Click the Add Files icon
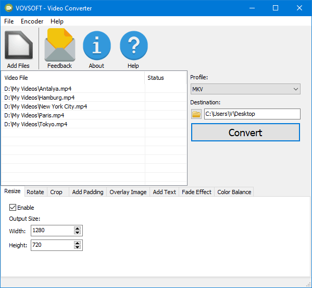Viewport: 312px width, 288px height. 19,45
